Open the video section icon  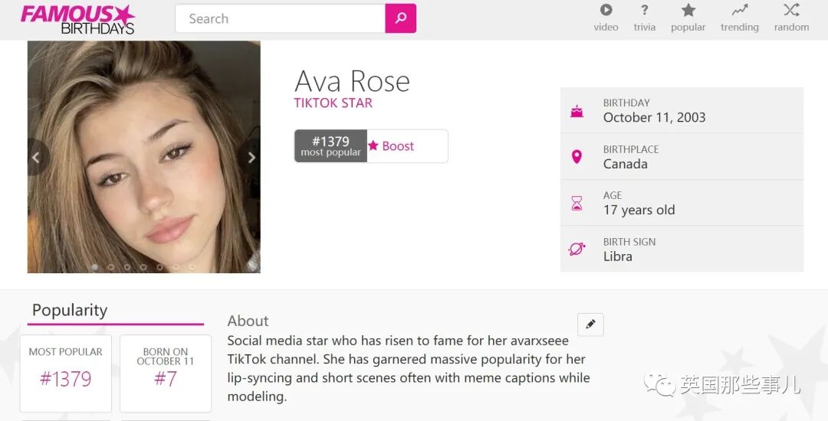pos(606,10)
